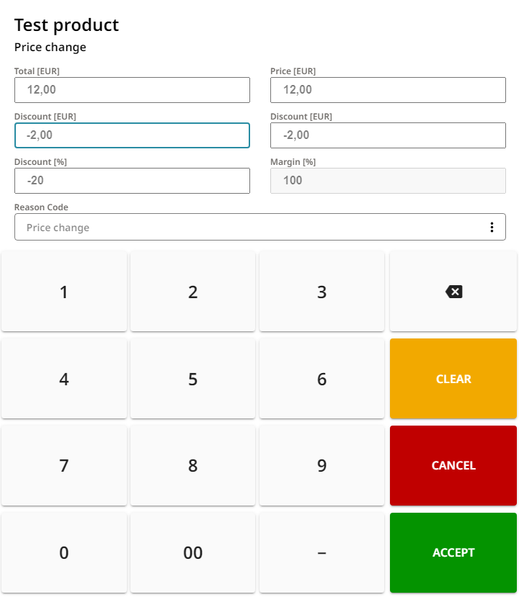Confirm the price change with ACCEPT
The height and width of the screenshot is (597, 519).
pos(453,552)
